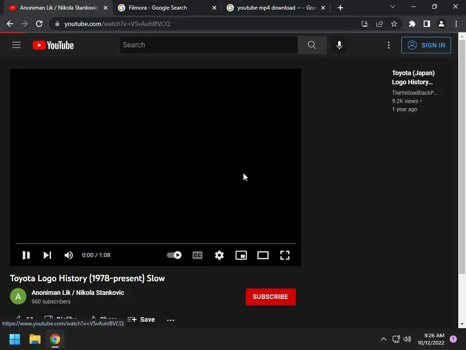Open the clock and date panel
This screenshot has height=350, width=466.
pos(431,339)
